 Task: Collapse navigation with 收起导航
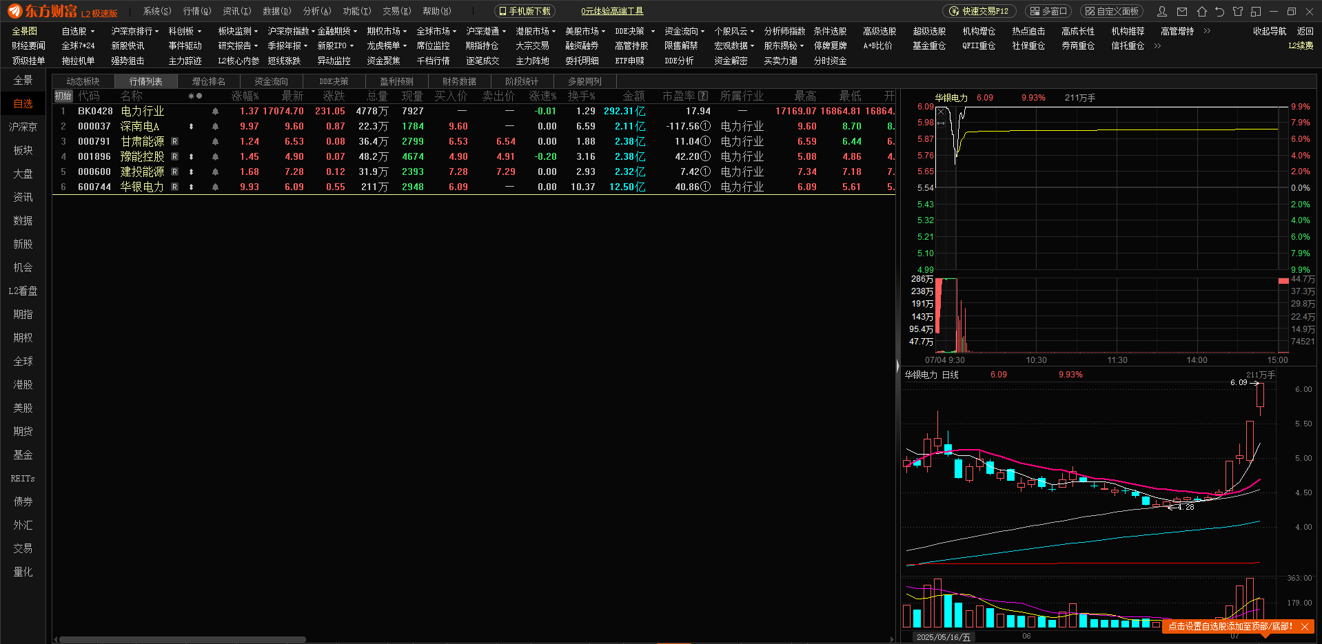point(1270,32)
